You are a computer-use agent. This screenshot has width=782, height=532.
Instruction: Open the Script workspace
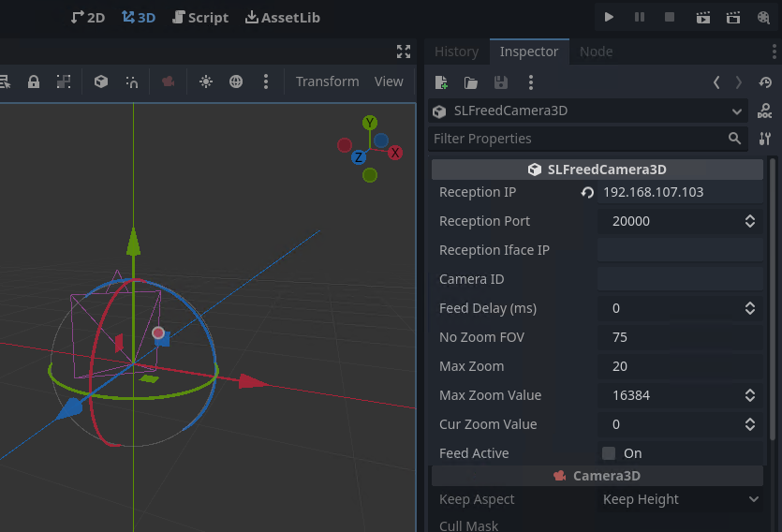pyautogui.click(x=200, y=18)
